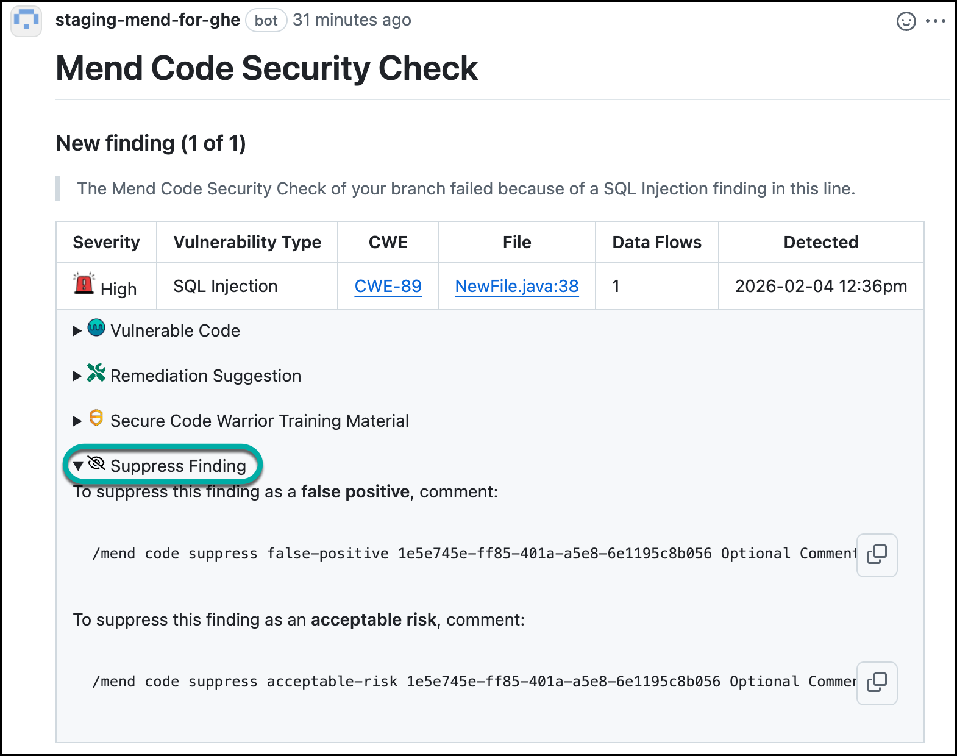This screenshot has height=756, width=957.
Task: Select the acceptable-risk suppress command text
Action: coord(474,682)
